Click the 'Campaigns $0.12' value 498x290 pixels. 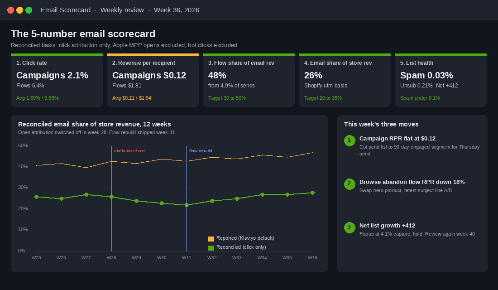pos(149,75)
